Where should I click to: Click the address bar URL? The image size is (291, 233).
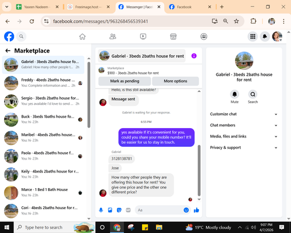(101, 21)
